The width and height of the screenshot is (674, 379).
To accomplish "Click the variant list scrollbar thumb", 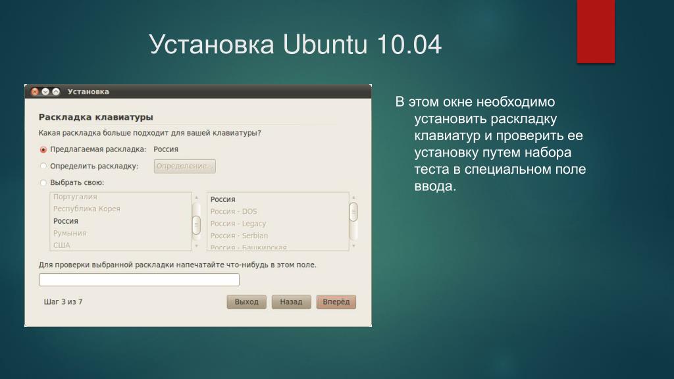I will pos(353,212).
